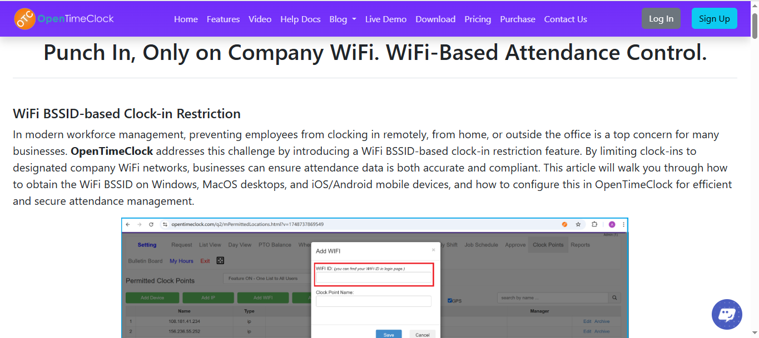The width and height of the screenshot is (759, 338).
Task: Go to the Purchase page
Action: 518,19
